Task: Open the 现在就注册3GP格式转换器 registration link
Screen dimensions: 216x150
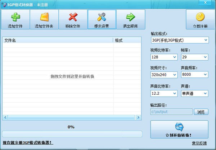Action: click(28, 142)
